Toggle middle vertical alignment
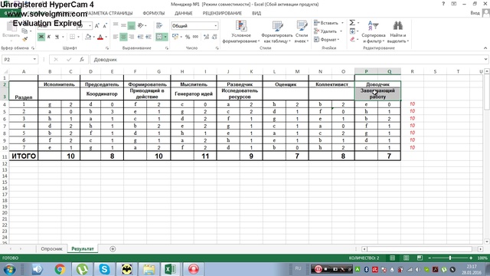Viewport: 490px width, 276px height. click(124, 25)
